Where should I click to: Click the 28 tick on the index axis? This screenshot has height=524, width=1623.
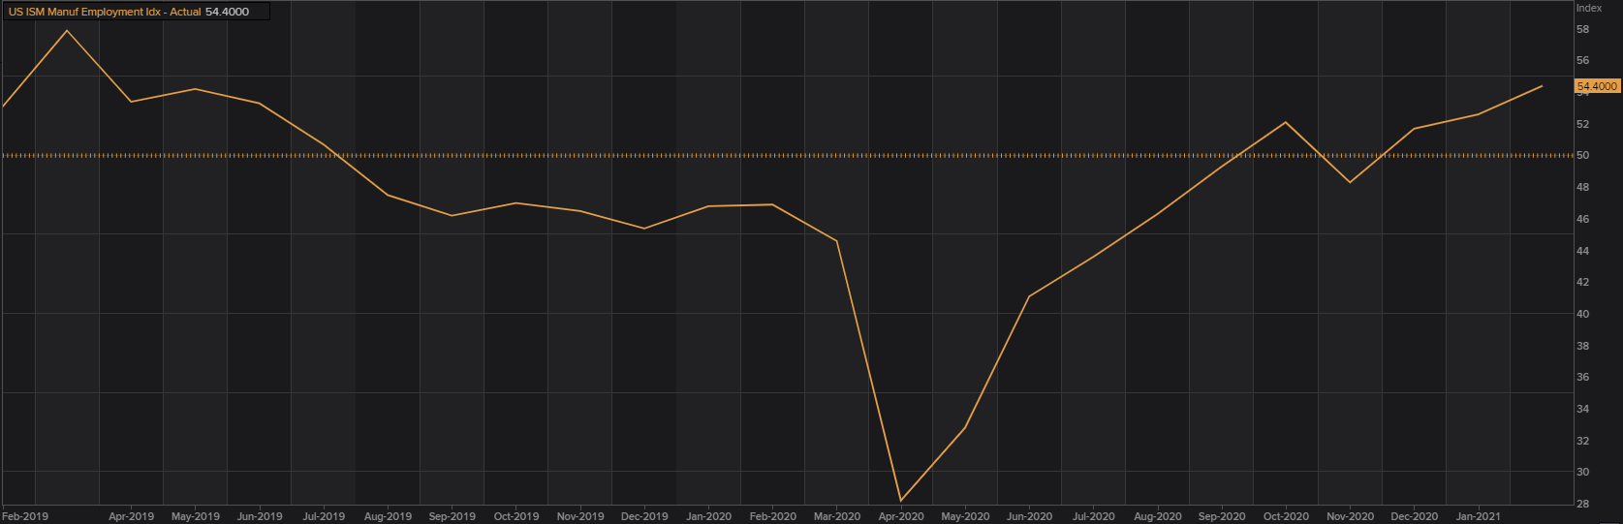pos(1582,504)
